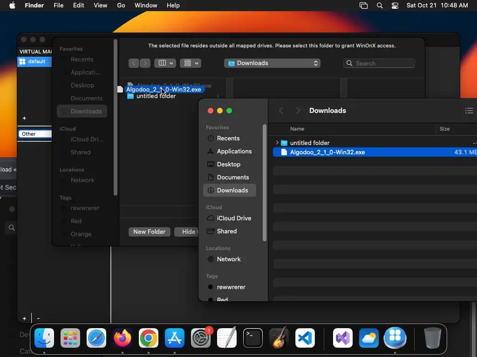Click the dialog sidebar scrollbar
The height and width of the screenshot is (357, 477).
(116, 117)
